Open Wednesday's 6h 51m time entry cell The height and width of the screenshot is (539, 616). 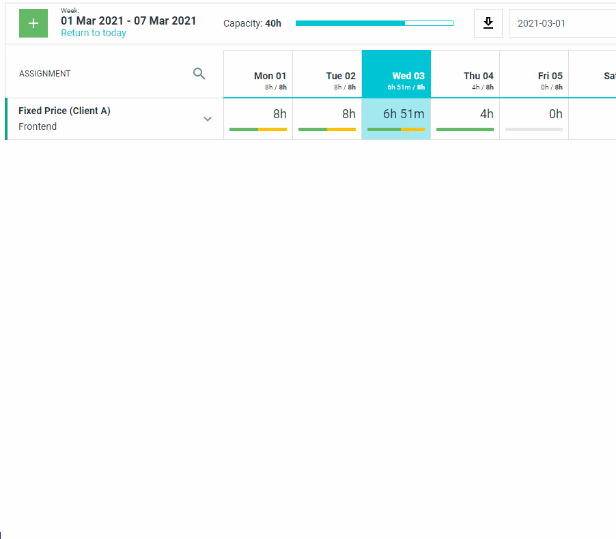(x=396, y=119)
